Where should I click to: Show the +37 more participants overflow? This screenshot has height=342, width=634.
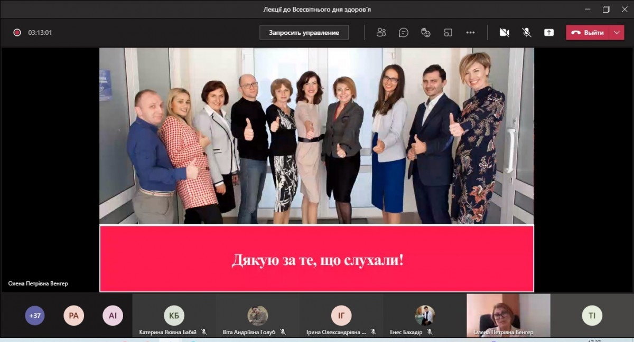tap(35, 316)
